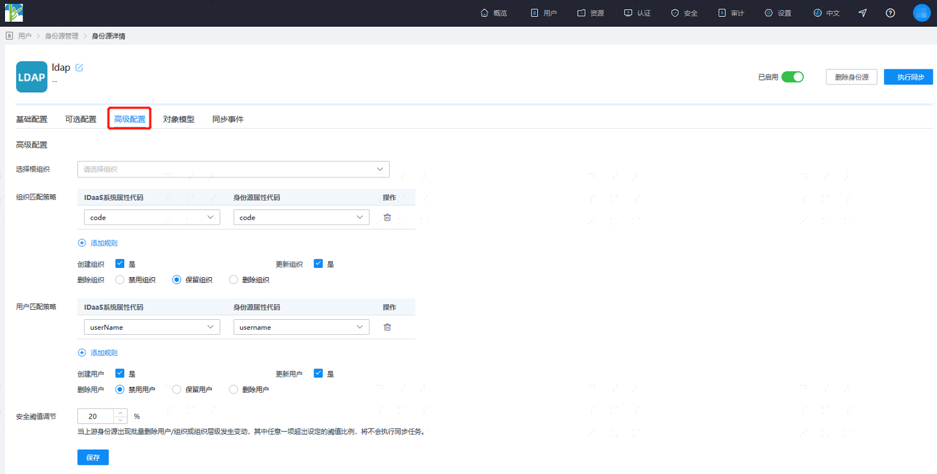Screen dimensions: 937x474
Task: Toggle the 已启用 enabled switch
Action: tap(793, 77)
